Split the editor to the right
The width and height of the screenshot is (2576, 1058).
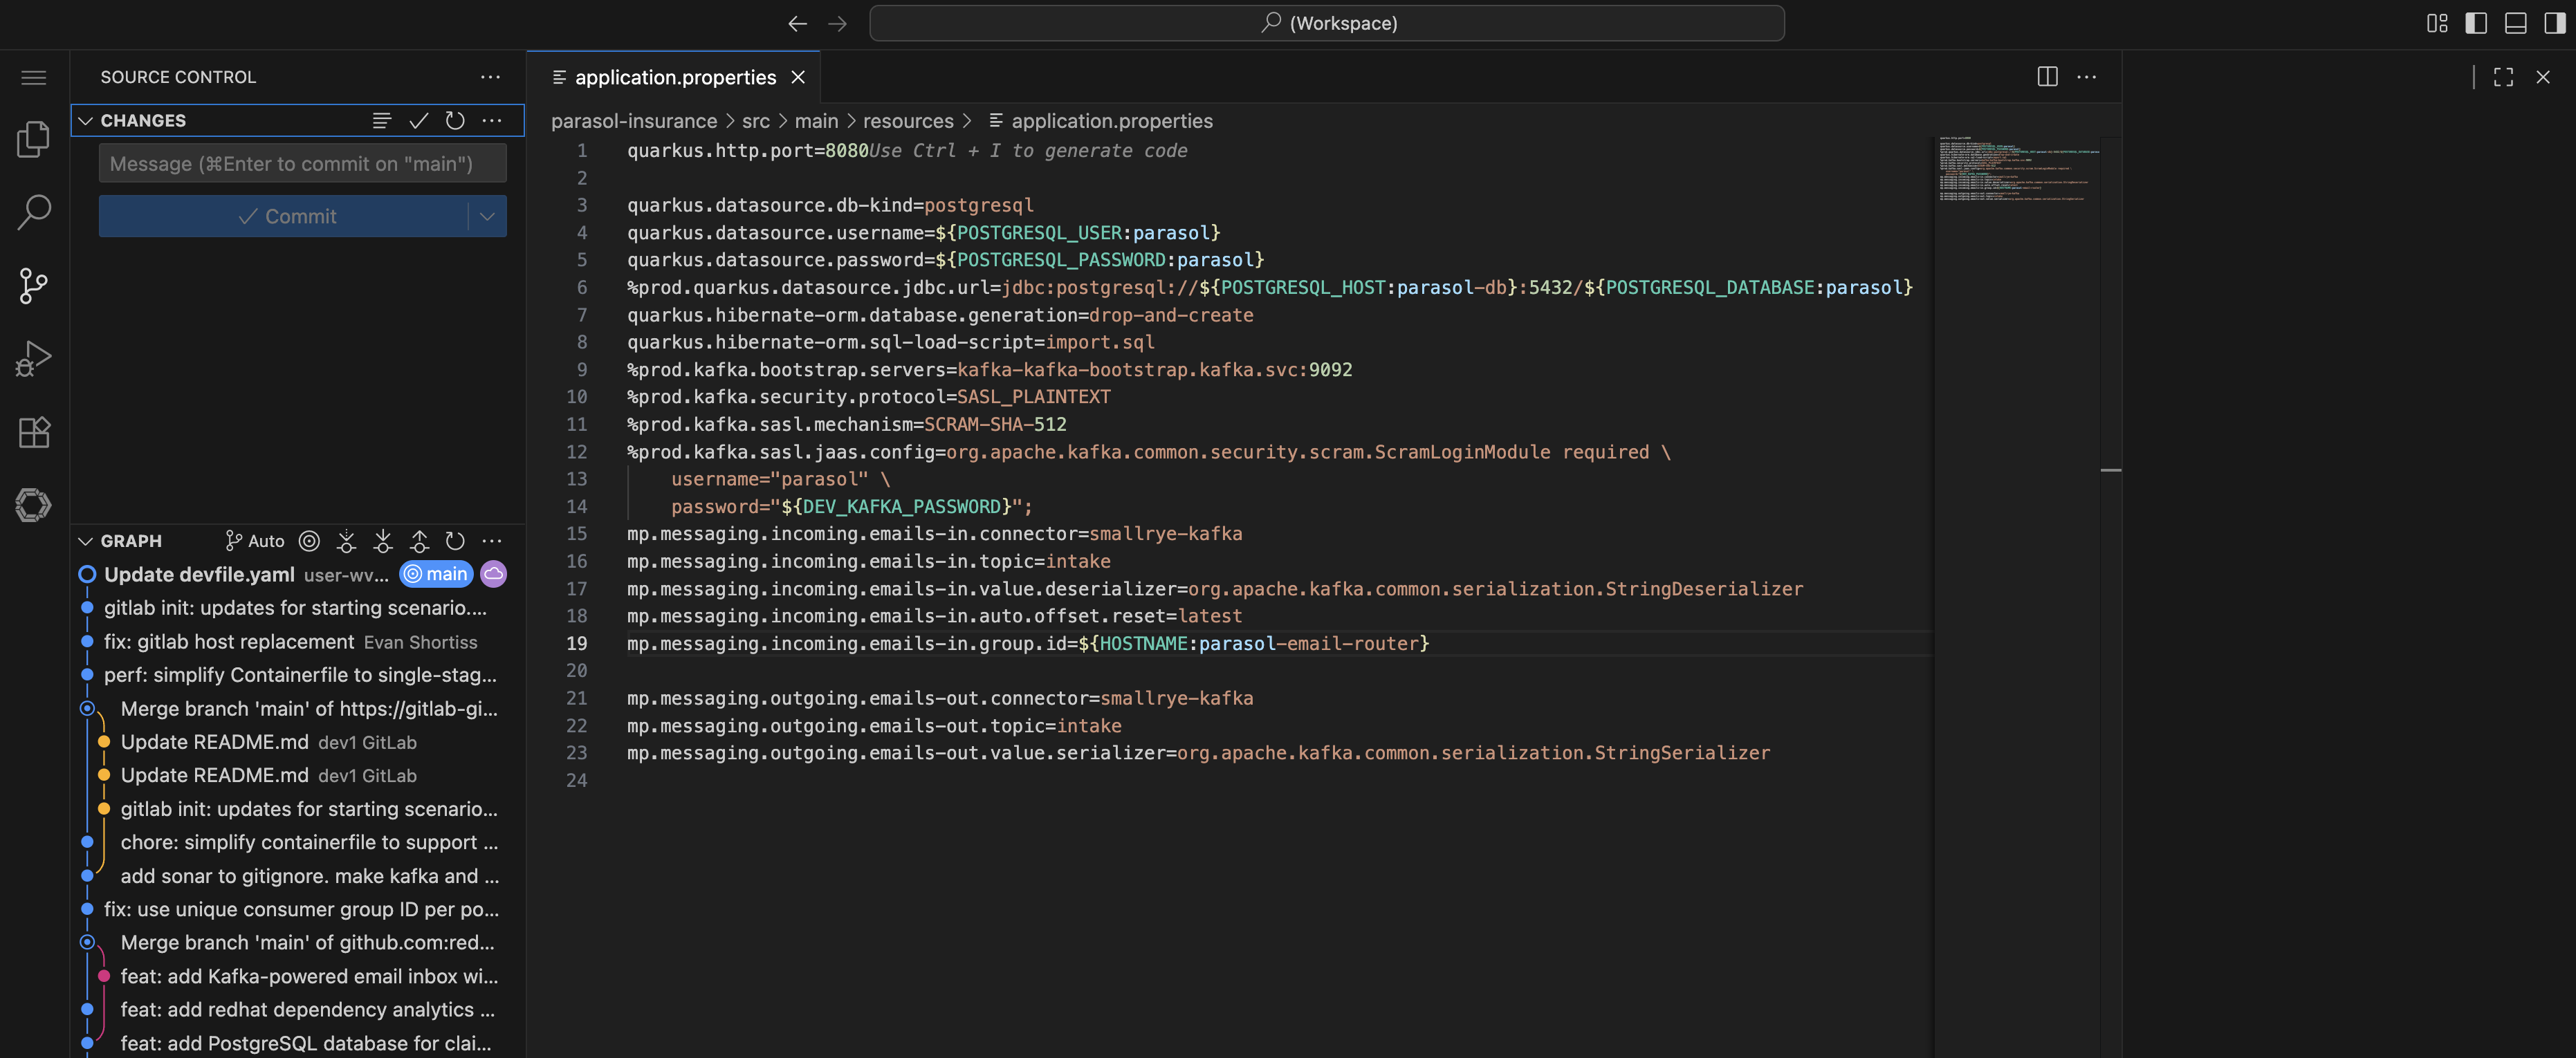pos(2046,77)
